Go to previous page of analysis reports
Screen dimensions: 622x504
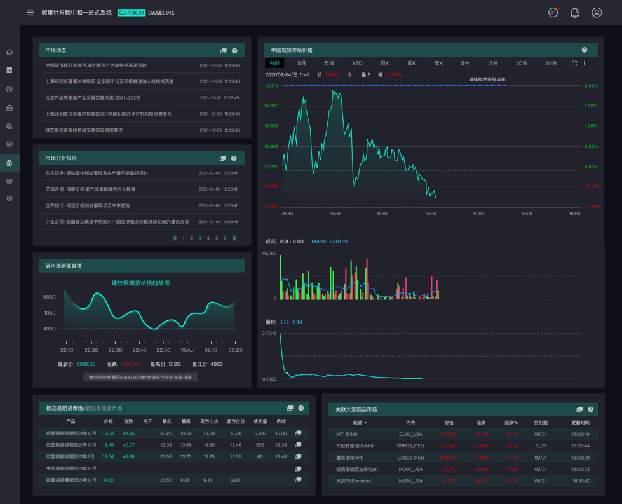[175, 238]
